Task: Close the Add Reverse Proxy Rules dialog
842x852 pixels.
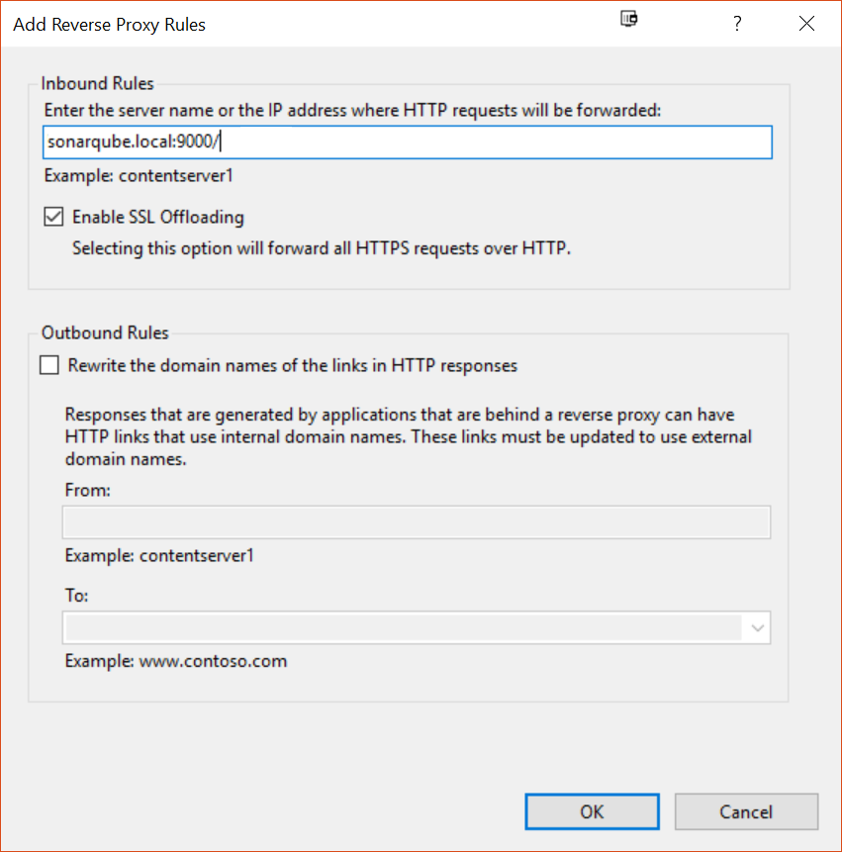Action: click(806, 24)
